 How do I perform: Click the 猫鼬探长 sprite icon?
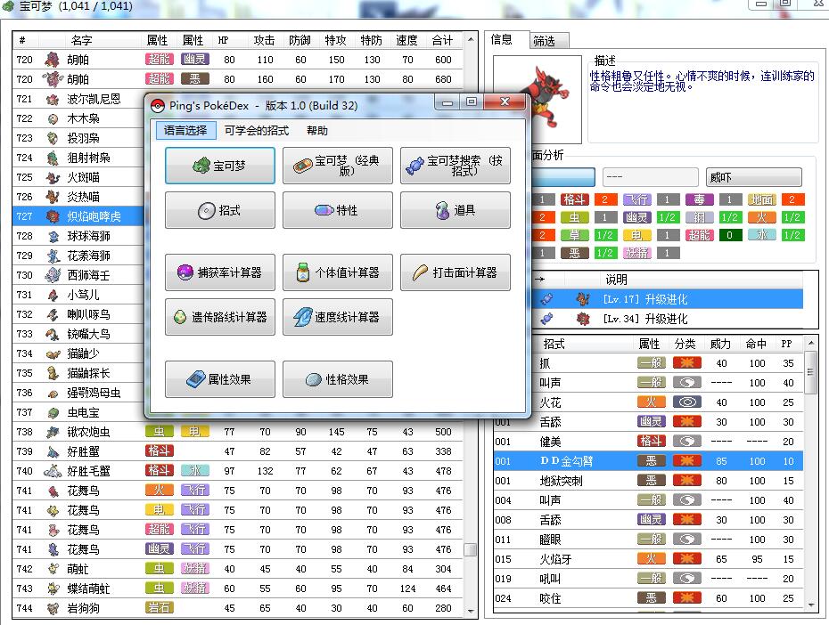(x=53, y=373)
